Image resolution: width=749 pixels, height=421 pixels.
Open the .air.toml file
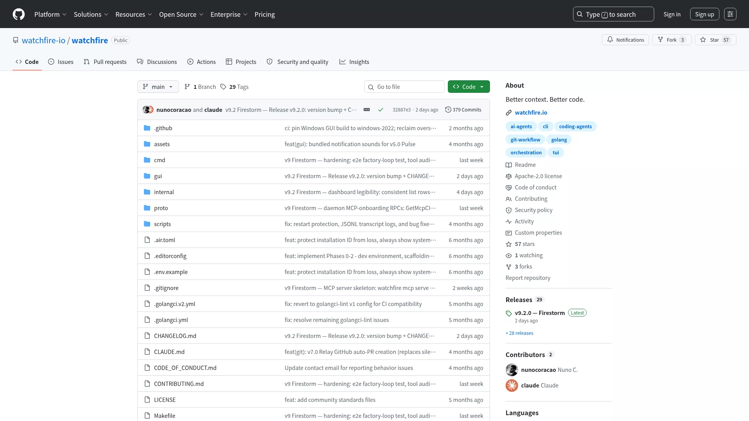(165, 240)
